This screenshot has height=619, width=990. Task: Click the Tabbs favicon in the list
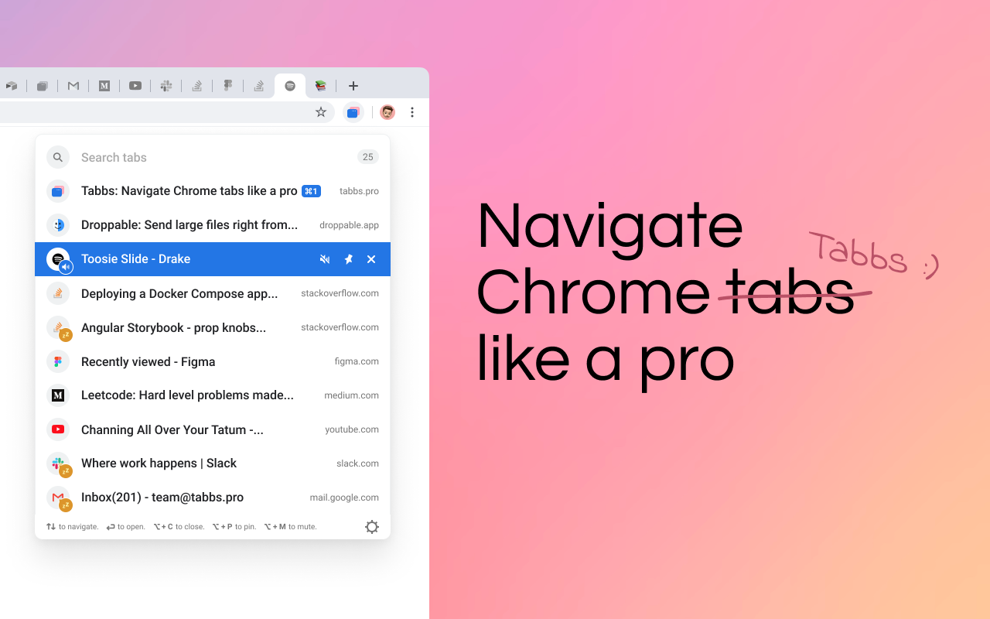point(58,191)
